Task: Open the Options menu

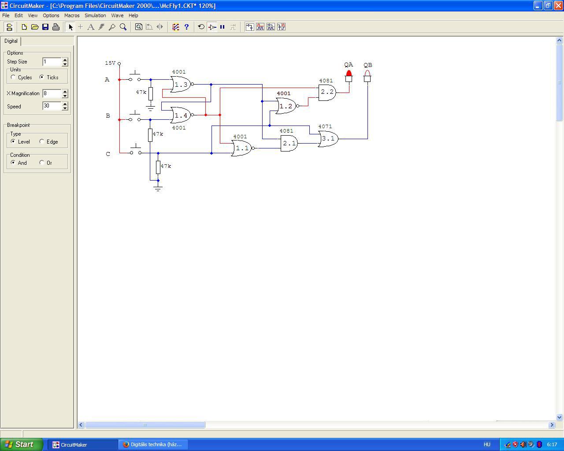Action: [x=51, y=15]
